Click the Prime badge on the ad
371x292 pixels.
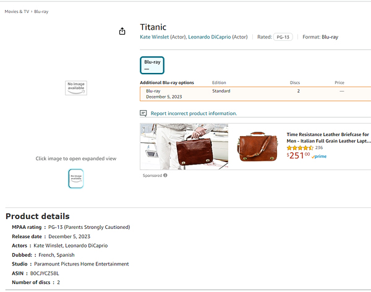pyautogui.click(x=319, y=157)
